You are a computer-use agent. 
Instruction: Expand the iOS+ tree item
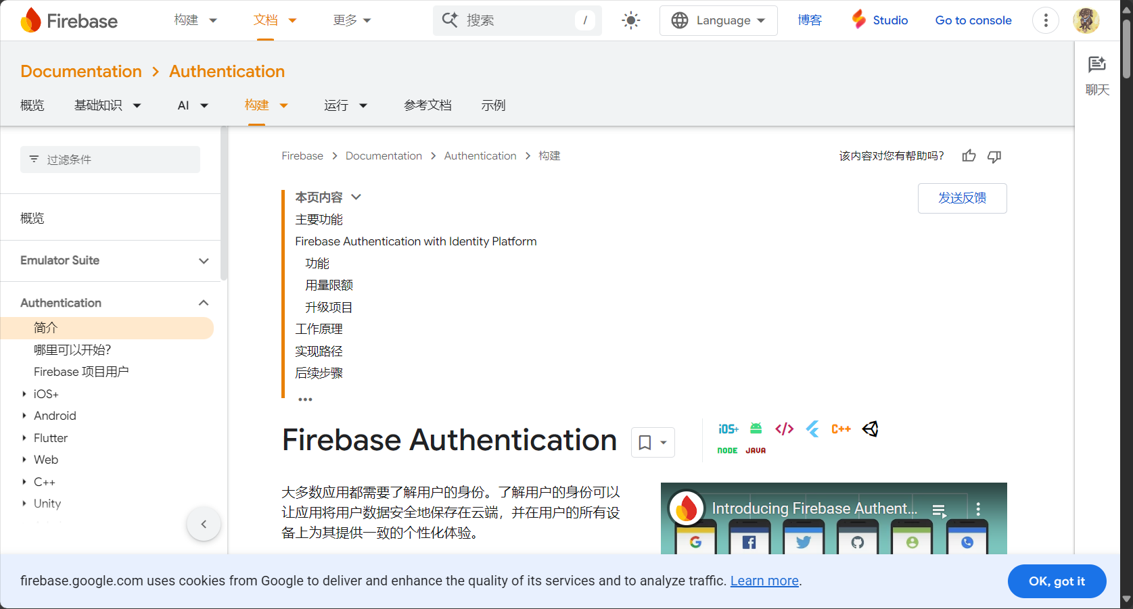tap(24, 394)
